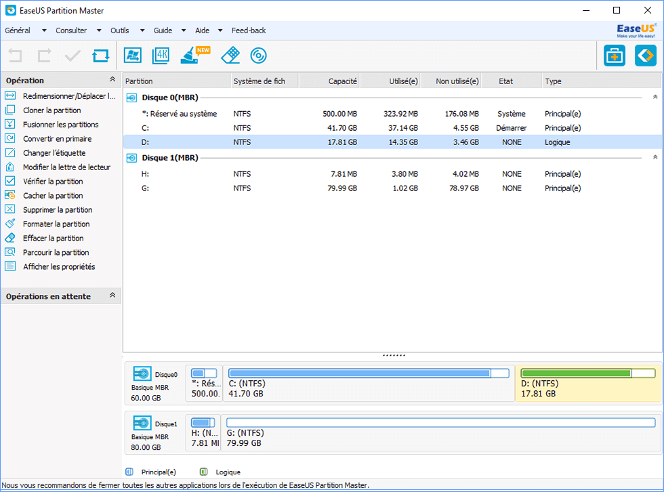Screen dimensions: 664x492
Task: Open the Consulter menu
Action: point(71,30)
